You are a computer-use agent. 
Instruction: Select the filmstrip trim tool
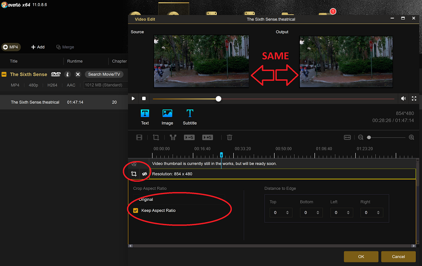[x=139, y=137]
